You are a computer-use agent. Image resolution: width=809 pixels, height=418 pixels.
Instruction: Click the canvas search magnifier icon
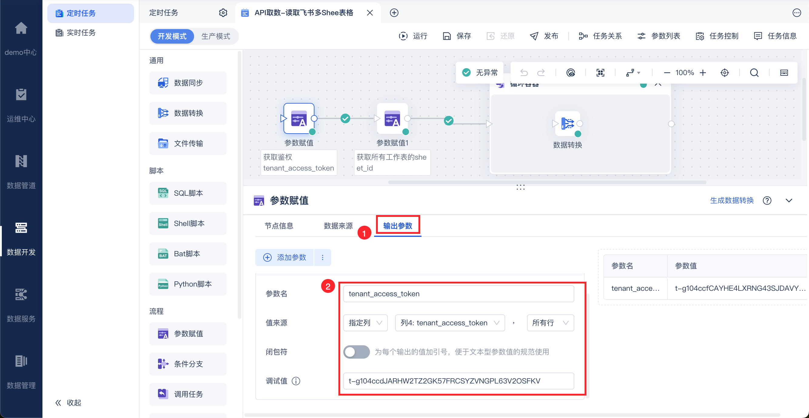point(754,73)
